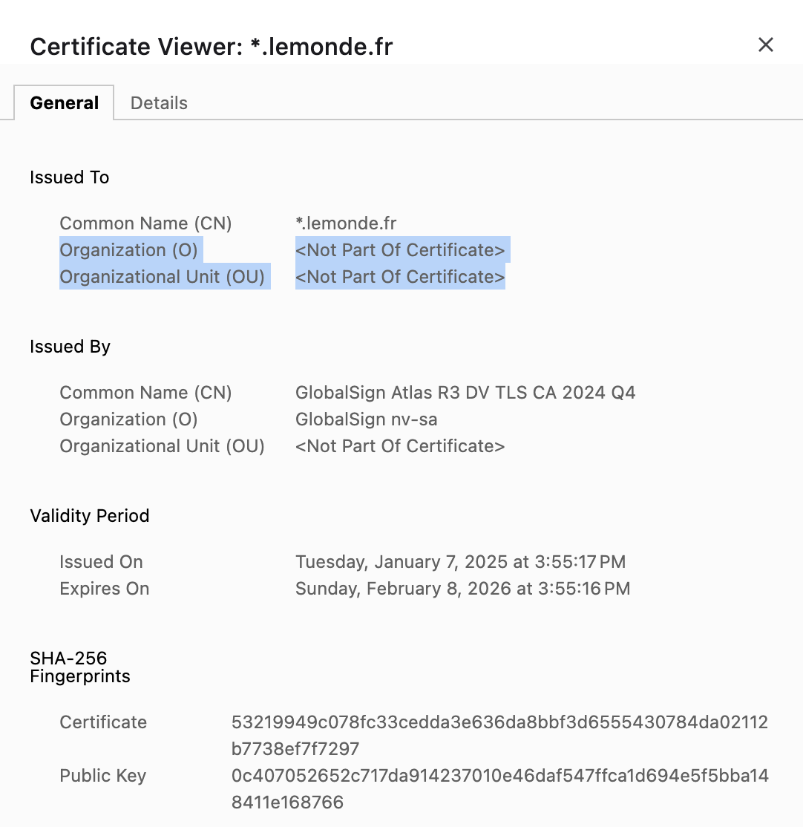This screenshot has height=827, width=803.
Task: Click the Expires On date value
Action: [463, 589]
